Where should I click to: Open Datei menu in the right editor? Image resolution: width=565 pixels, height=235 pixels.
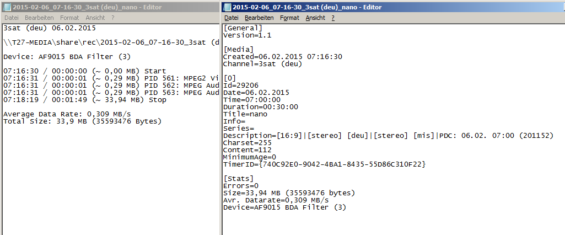[231, 18]
